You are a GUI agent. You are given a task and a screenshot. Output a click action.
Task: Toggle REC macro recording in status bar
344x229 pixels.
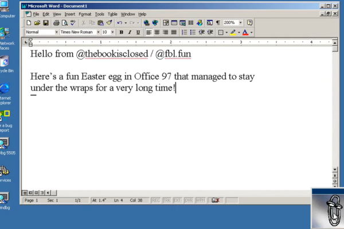click(x=155, y=200)
